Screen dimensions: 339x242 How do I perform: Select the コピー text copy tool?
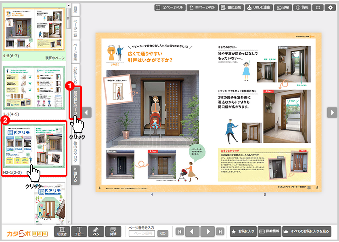[x=79, y=231]
